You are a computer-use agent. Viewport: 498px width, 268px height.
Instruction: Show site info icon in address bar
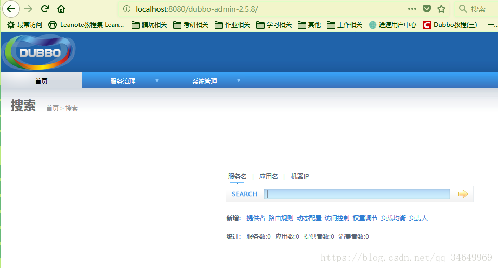pyautogui.click(x=126, y=9)
